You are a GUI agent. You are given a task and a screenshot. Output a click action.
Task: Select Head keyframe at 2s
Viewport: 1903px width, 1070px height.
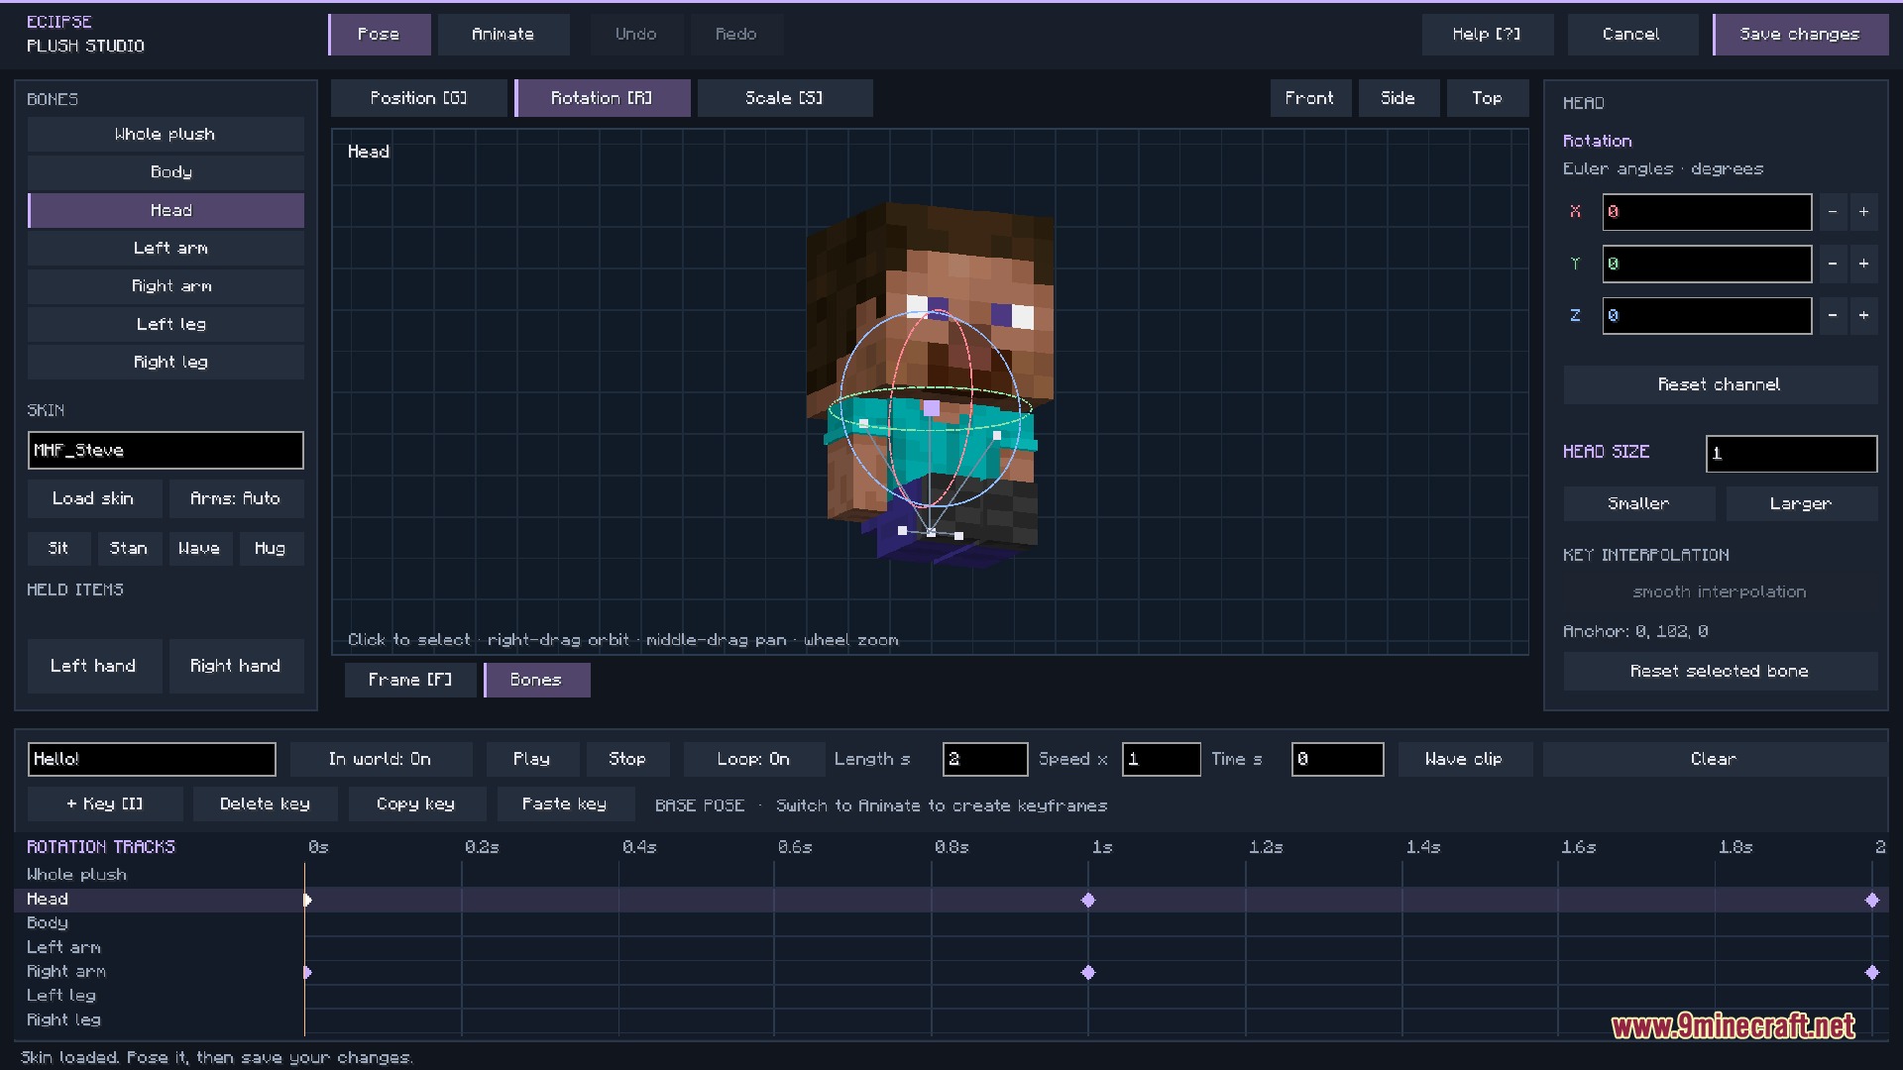pyautogui.click(x=1872, y=901)
